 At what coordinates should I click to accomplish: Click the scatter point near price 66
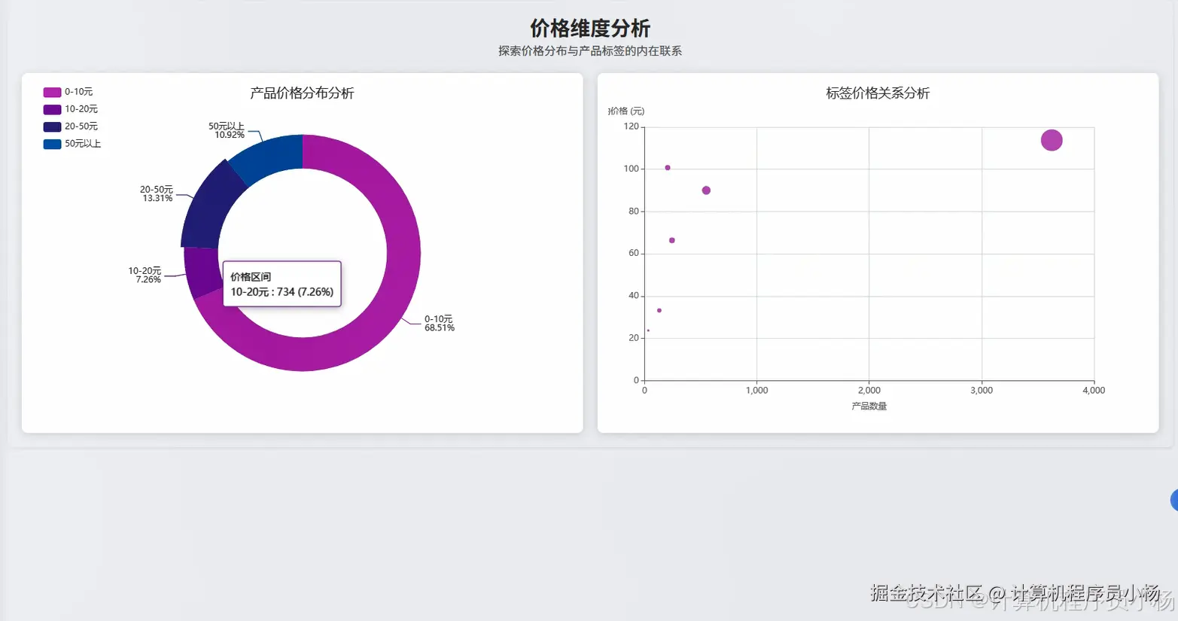(x=672, y=241)
